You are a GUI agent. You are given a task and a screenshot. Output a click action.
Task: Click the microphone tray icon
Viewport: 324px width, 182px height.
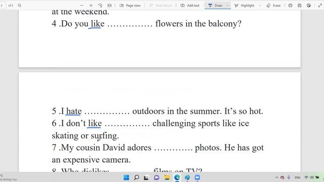(x=289, y=177)
